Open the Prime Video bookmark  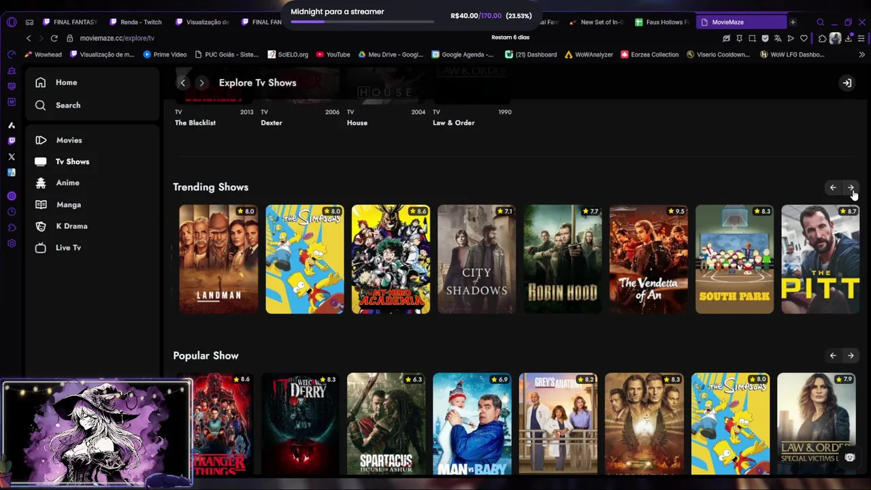[x=165, y=54]
